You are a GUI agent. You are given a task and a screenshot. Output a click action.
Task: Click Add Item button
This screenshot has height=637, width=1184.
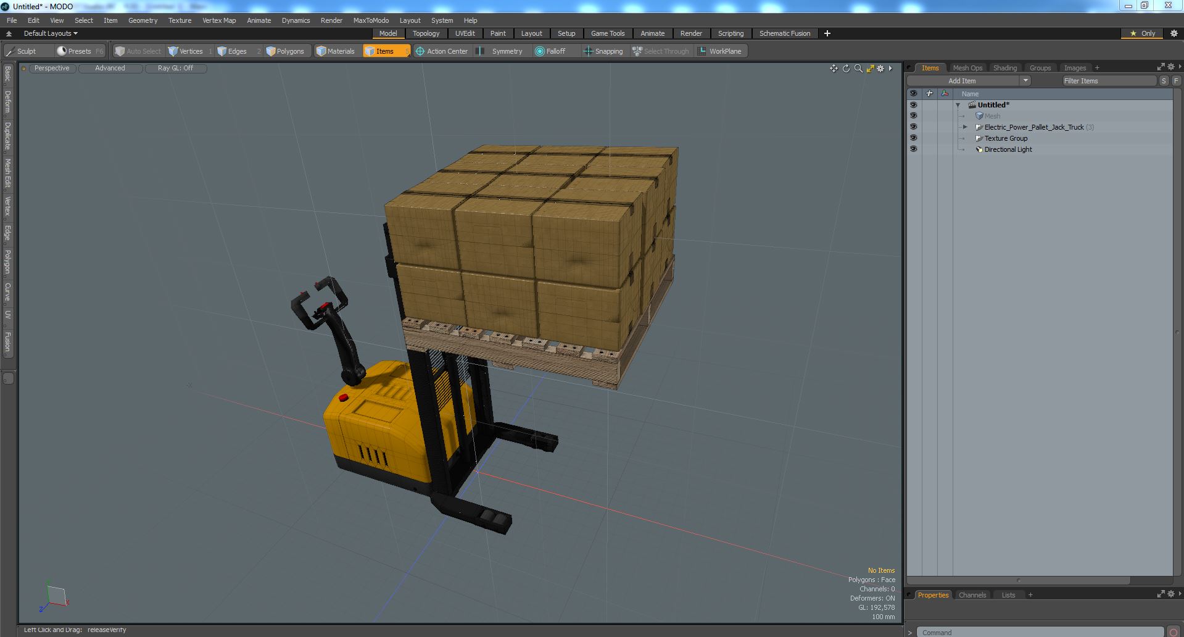pos(962,81)
